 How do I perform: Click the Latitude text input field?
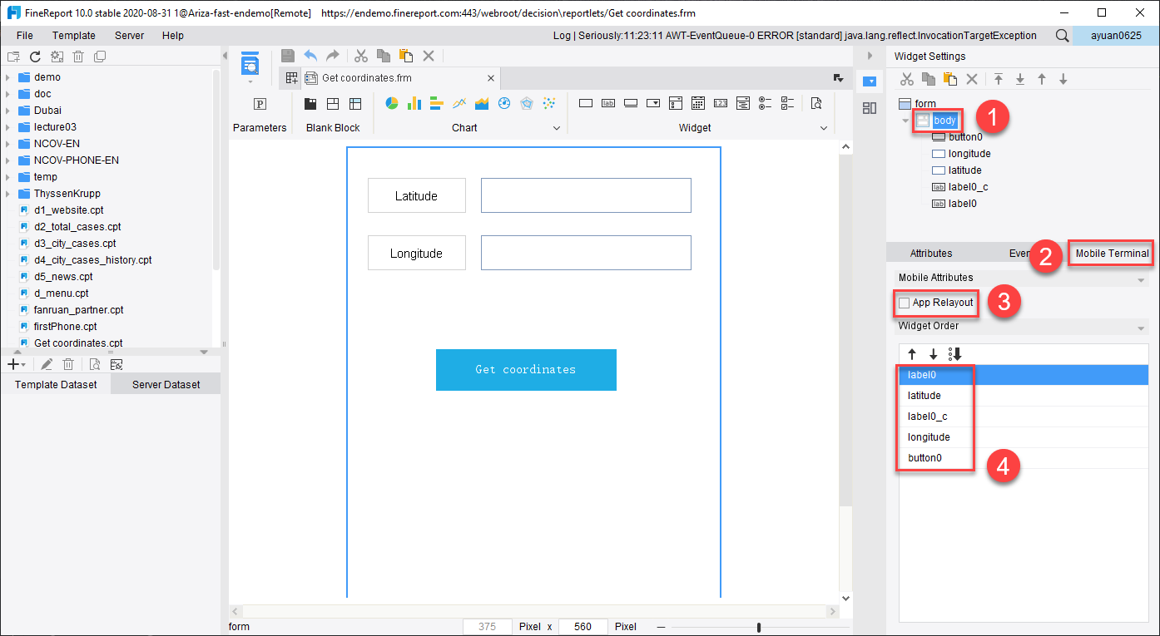click(x=586, y=195)
